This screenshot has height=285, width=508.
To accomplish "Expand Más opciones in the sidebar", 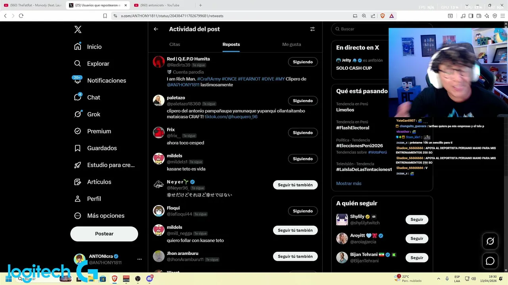I will coord(99,216).
